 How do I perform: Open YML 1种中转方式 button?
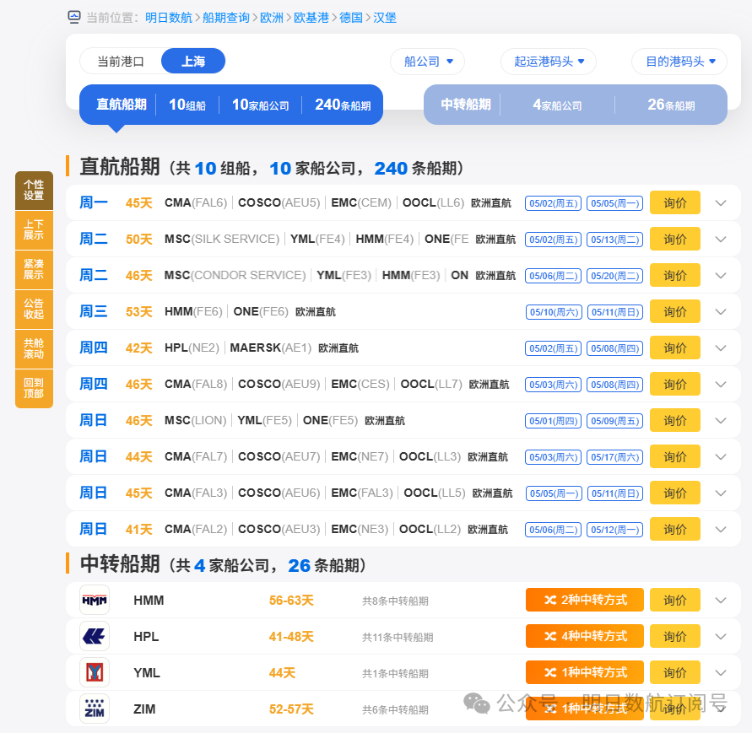point(585,672)
